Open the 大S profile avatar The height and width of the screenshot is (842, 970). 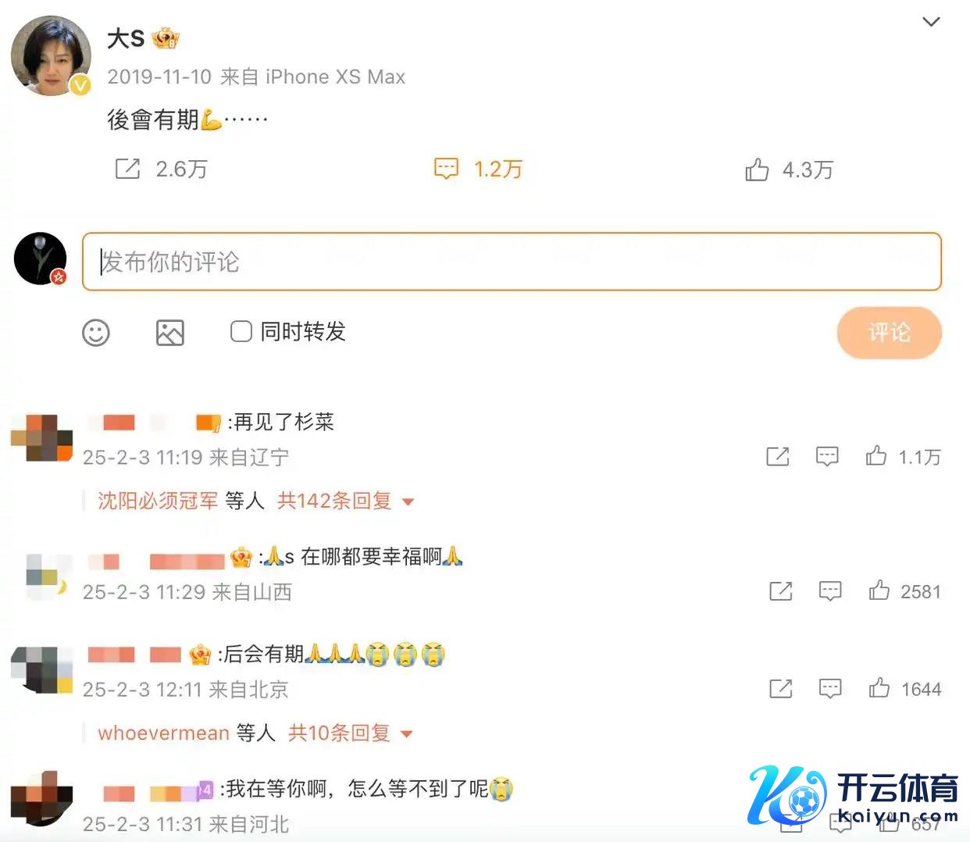[51, 56]
